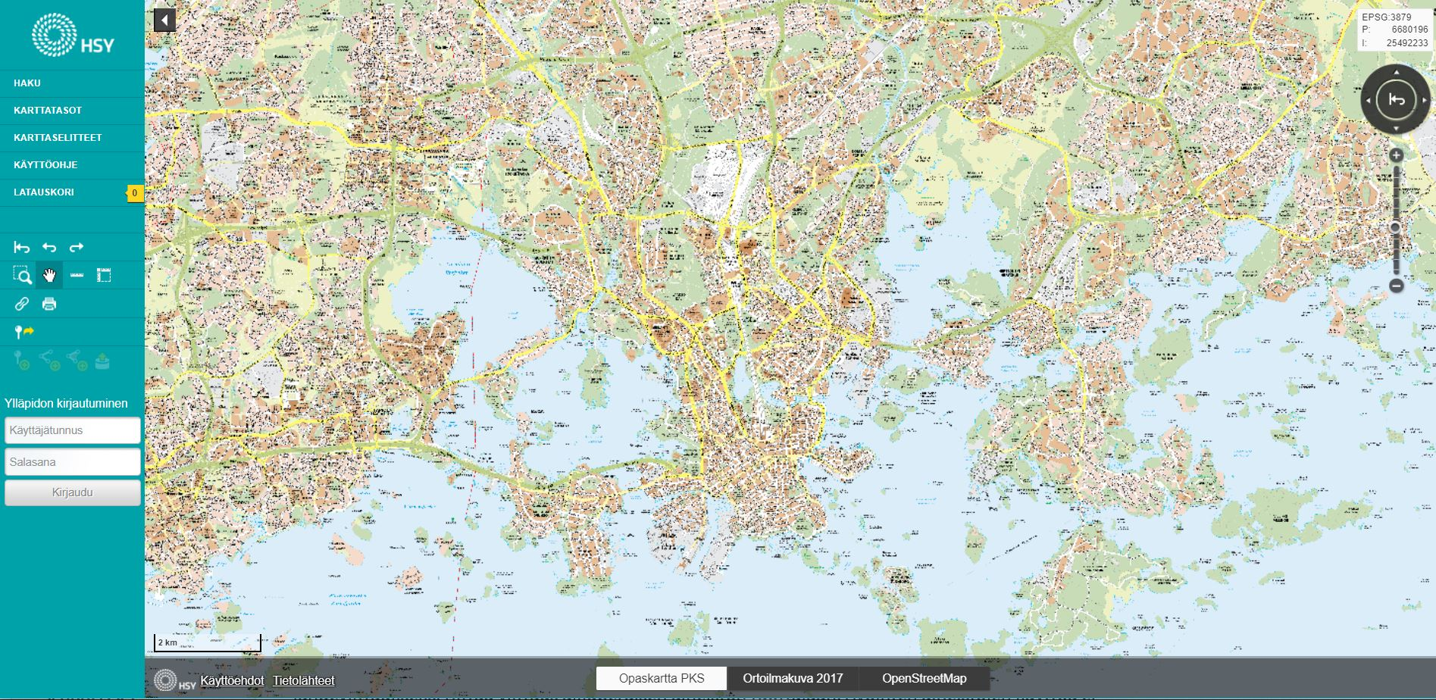Image resolution: width=1436 pixels, height=700 pixels.
Task: Select the ruler distance measurement tool
Action: coord(77,275)
